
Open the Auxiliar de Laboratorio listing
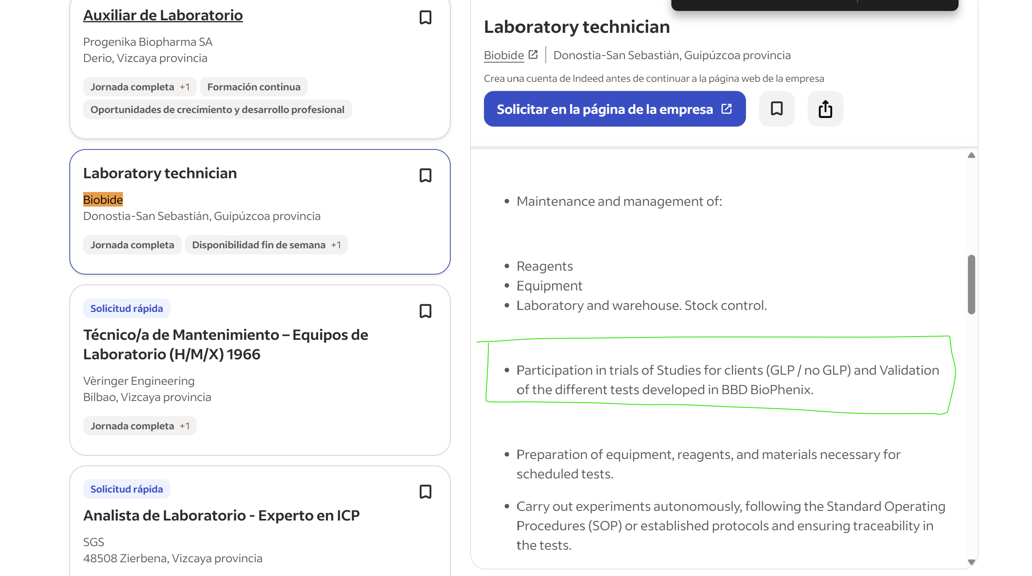(x=163, y=15)
